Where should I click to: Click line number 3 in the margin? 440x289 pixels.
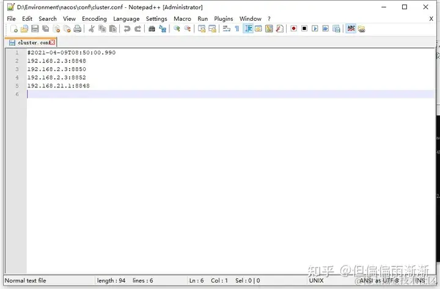pyautogui.click(x=17, y=69)
